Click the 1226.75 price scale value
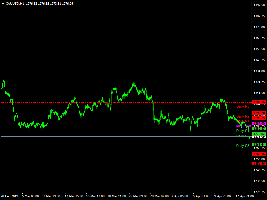Screen dimensions: 267x200 (x=259, y=192)
